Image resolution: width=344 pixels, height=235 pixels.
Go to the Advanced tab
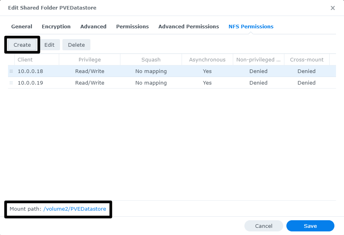pyautogui.click(x=93, y=27)
